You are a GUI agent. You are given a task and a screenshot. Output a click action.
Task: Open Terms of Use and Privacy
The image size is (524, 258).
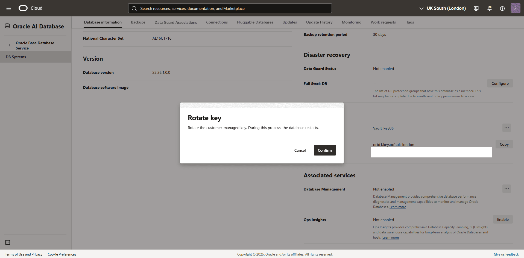(24, 254)
